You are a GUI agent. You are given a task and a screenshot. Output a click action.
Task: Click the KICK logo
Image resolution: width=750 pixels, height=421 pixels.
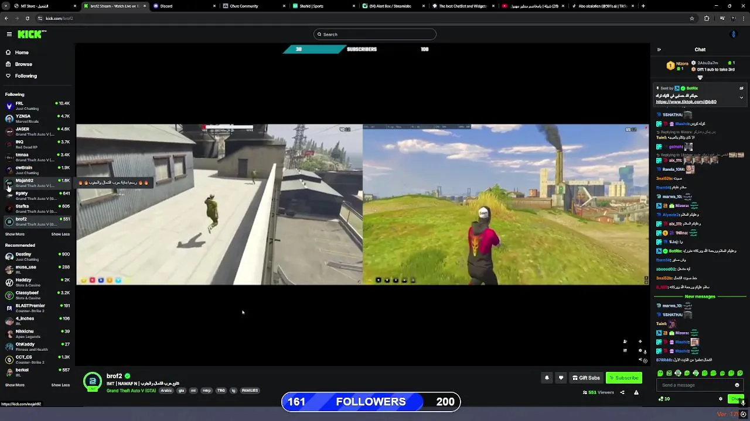point(29,34)
